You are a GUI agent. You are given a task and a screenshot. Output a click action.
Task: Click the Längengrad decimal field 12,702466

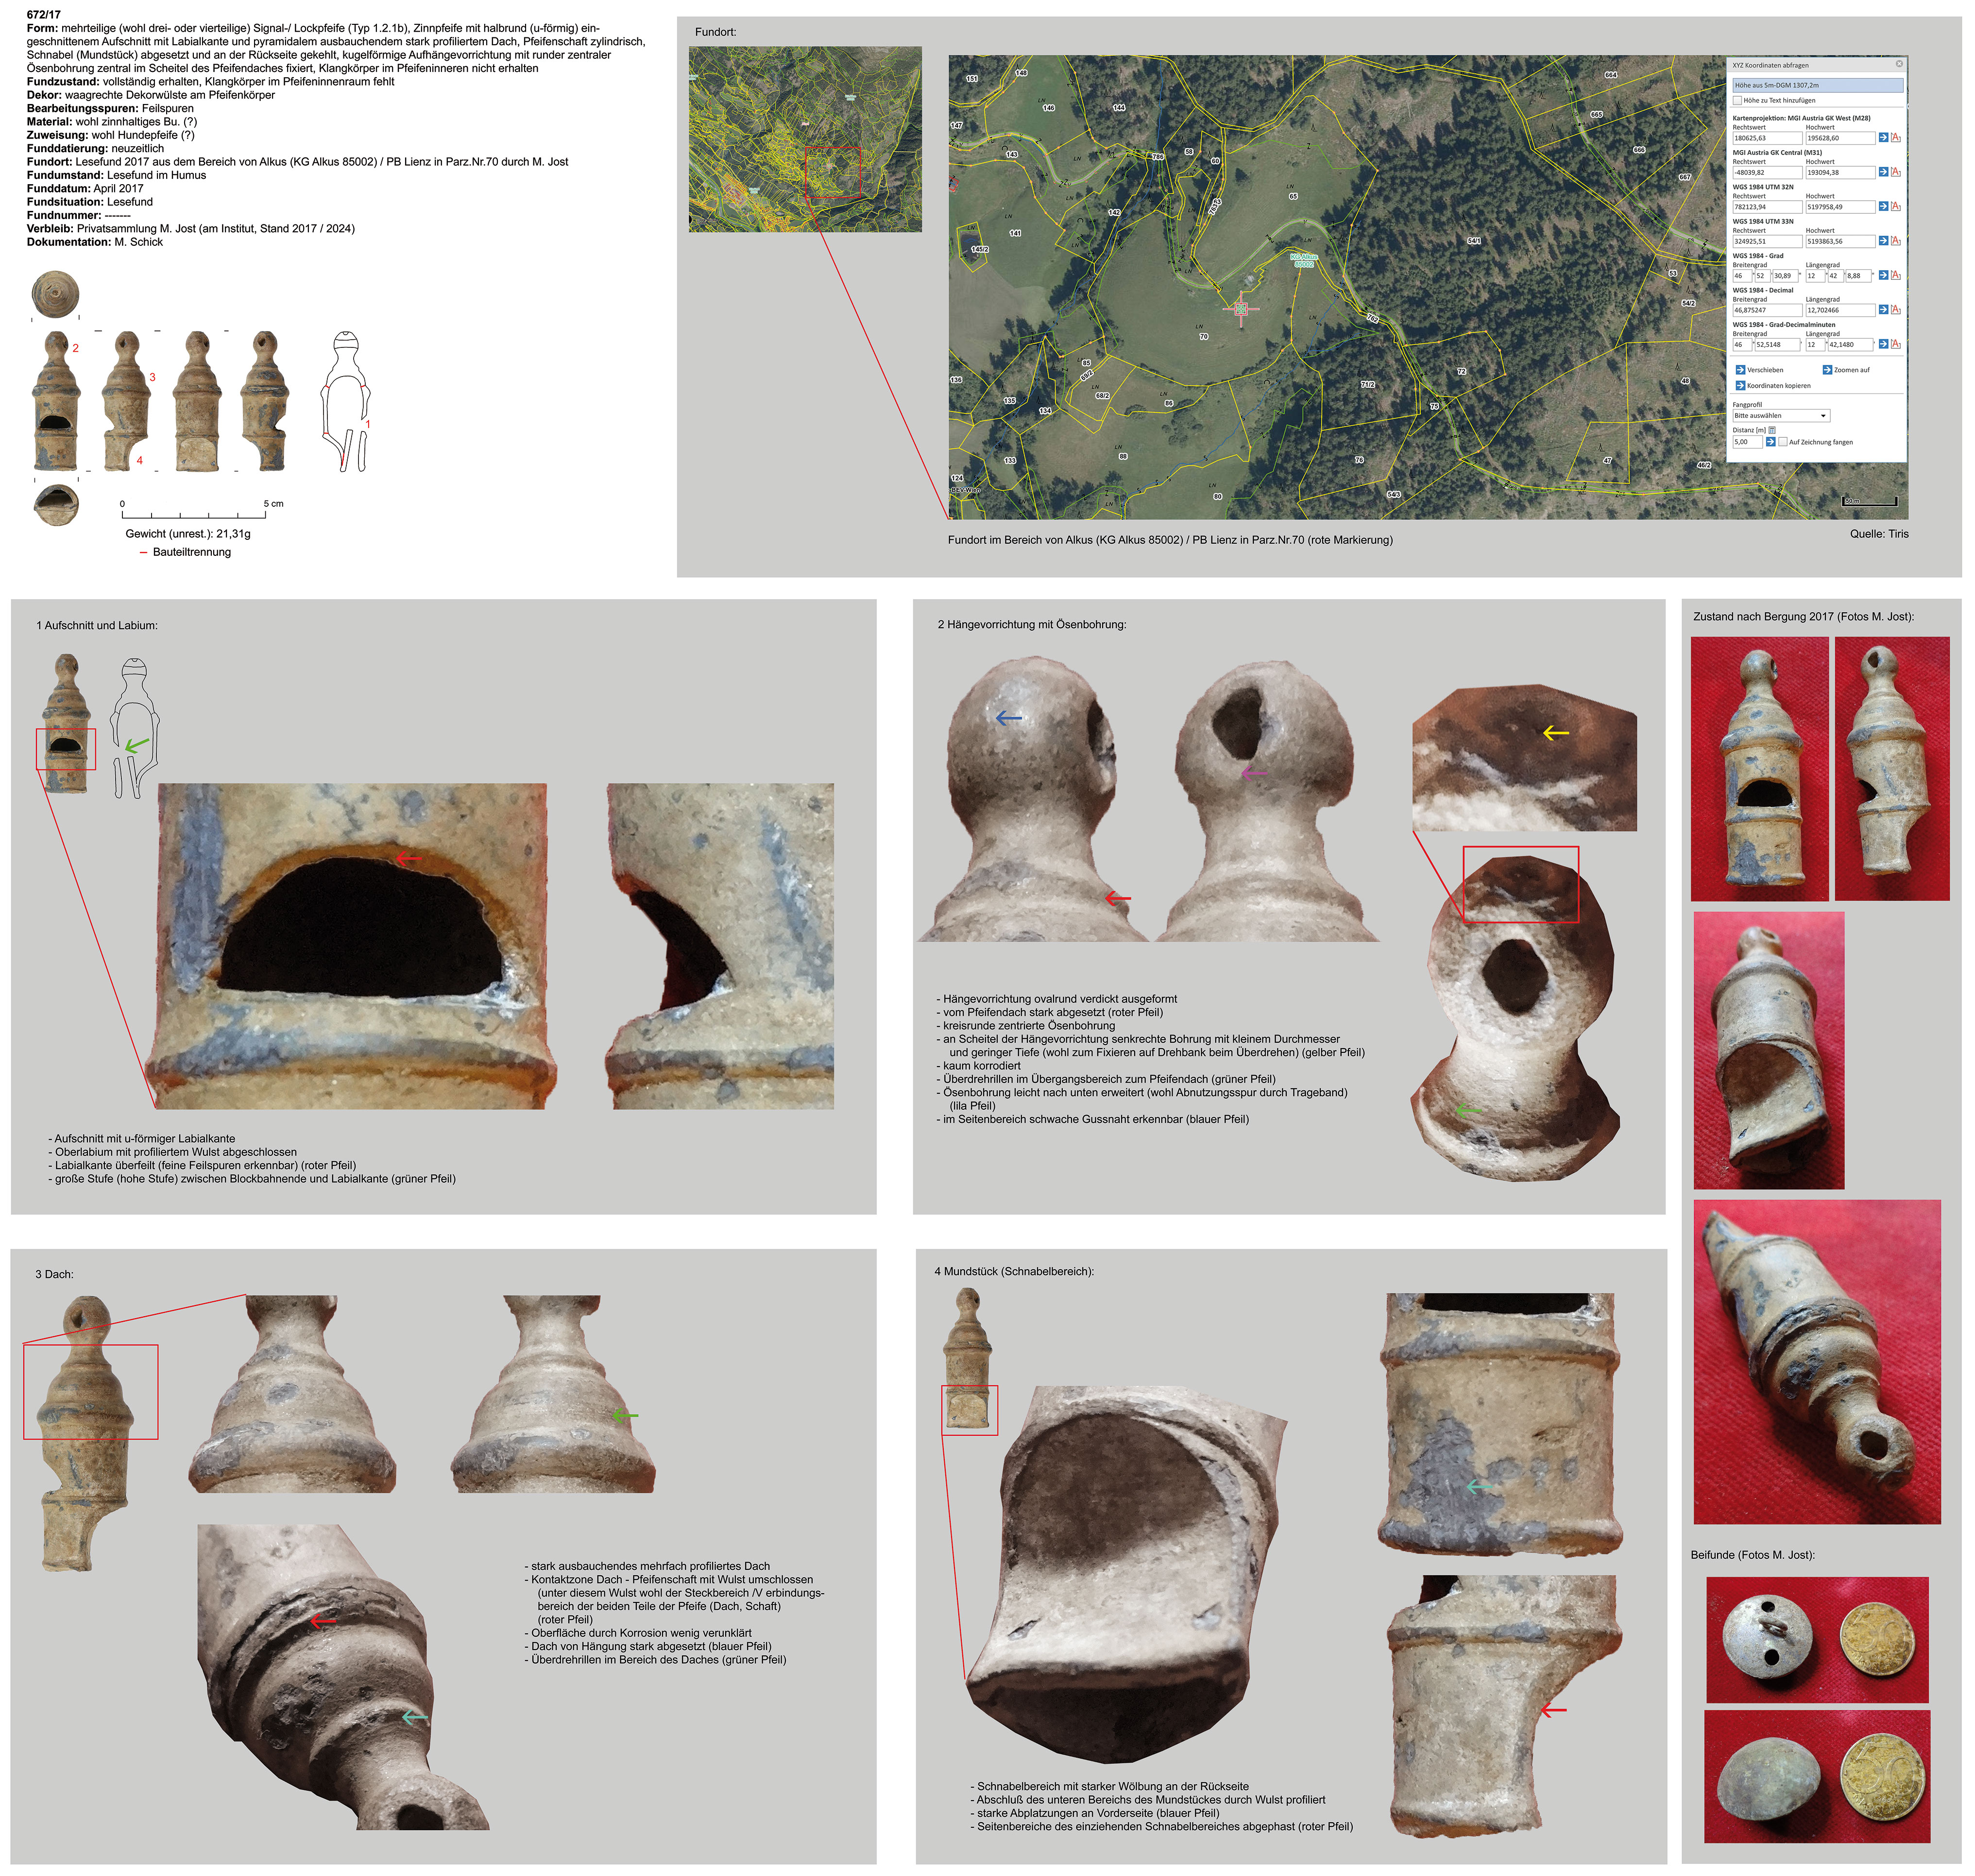point(1840,310)
